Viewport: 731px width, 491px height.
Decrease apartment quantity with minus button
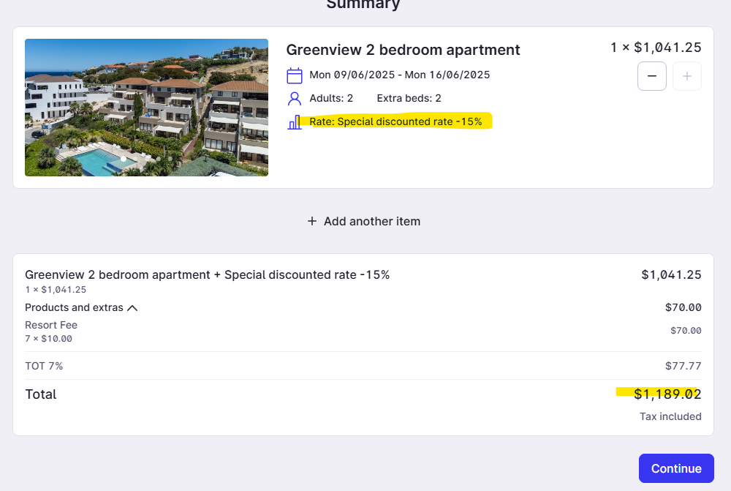[652, 76]
